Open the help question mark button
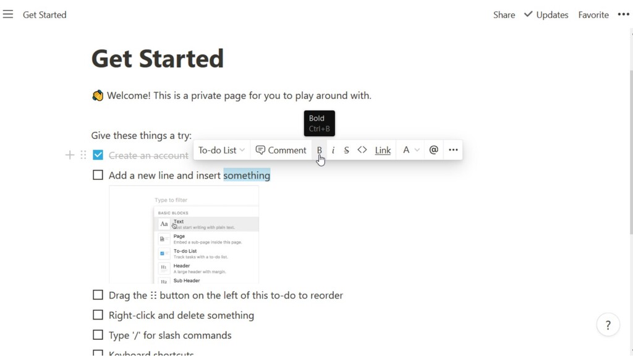This screenshot has width=633, height=356. coord(608,325)
